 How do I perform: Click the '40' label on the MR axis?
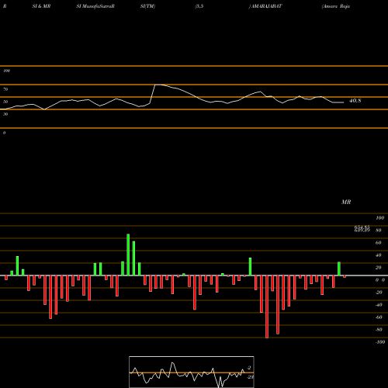pos(379,255)
